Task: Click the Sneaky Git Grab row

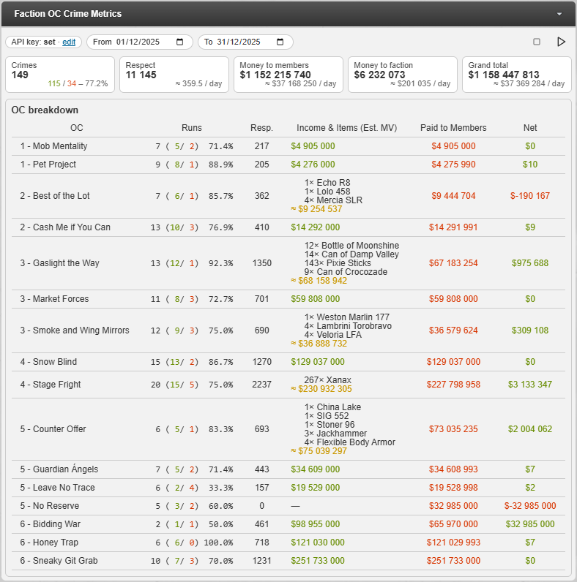Action: (288, 561)
